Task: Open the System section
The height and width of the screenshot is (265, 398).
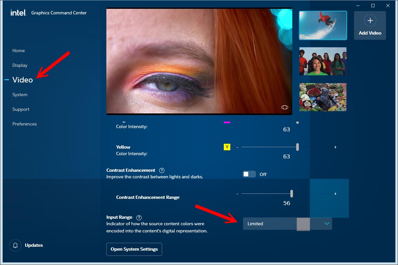Action: [x=20, y=95]
